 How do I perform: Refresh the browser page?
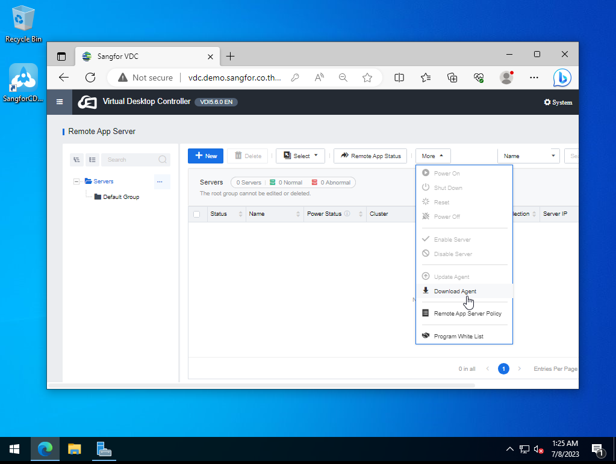click(x=90, y=78)
